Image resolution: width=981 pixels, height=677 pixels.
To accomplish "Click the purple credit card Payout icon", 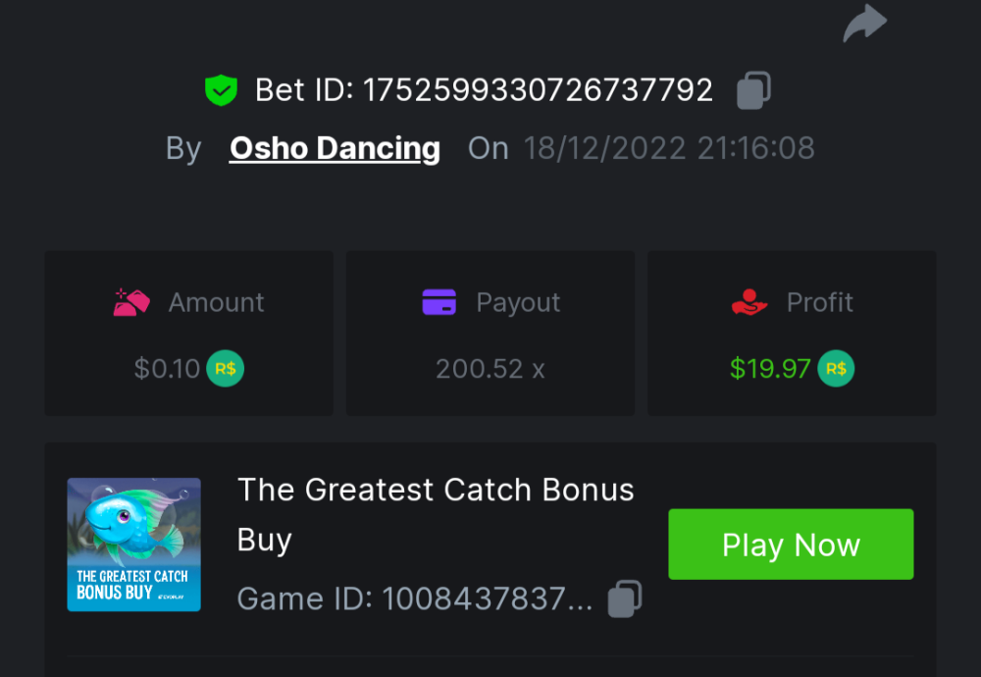I will point(440,302).
